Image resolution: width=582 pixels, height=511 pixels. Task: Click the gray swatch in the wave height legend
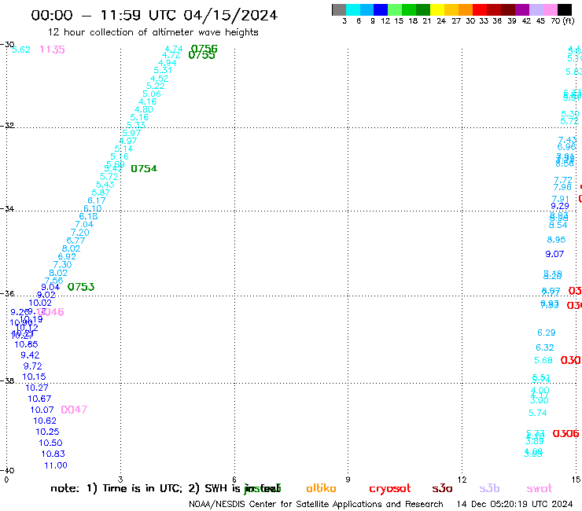(339, 9)
